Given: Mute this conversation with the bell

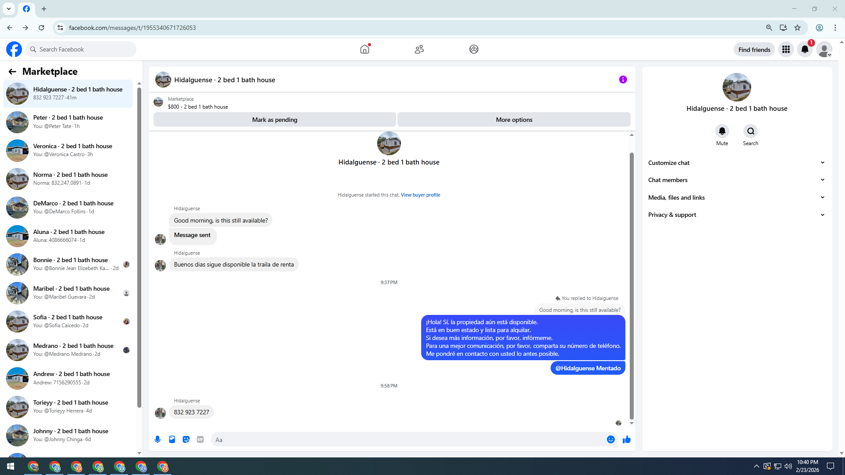Looking at the screenshot, I should tap(722, 131).
